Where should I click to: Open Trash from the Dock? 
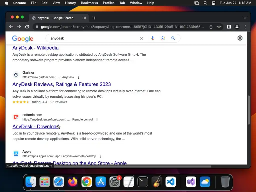(x=225, y=182)
